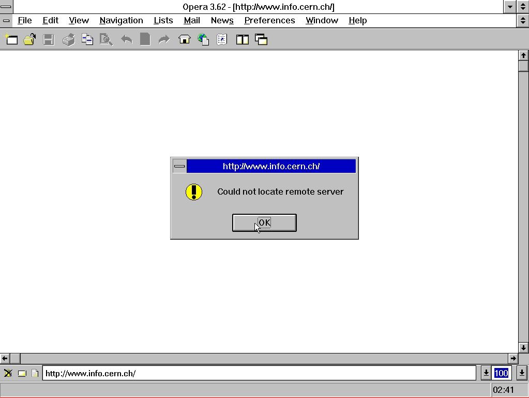Click the Print toolbar icon
529x398 pixels.
pyautogui.click(x=69, y=39)
